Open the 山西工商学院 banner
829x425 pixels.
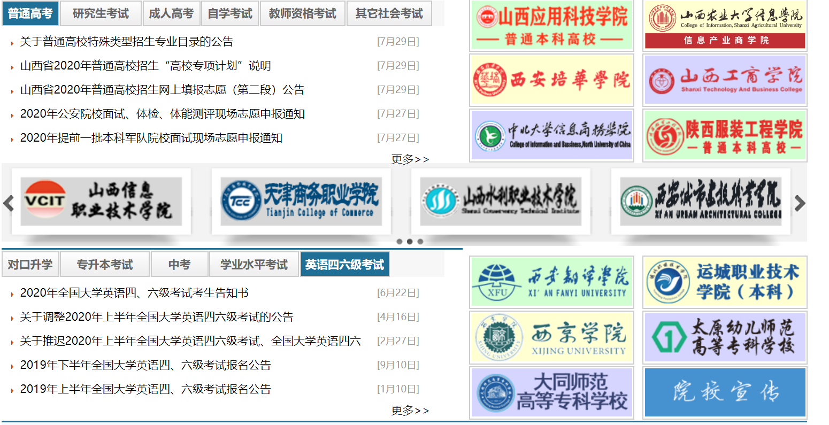pyautogui.click(x=725, y=80)
